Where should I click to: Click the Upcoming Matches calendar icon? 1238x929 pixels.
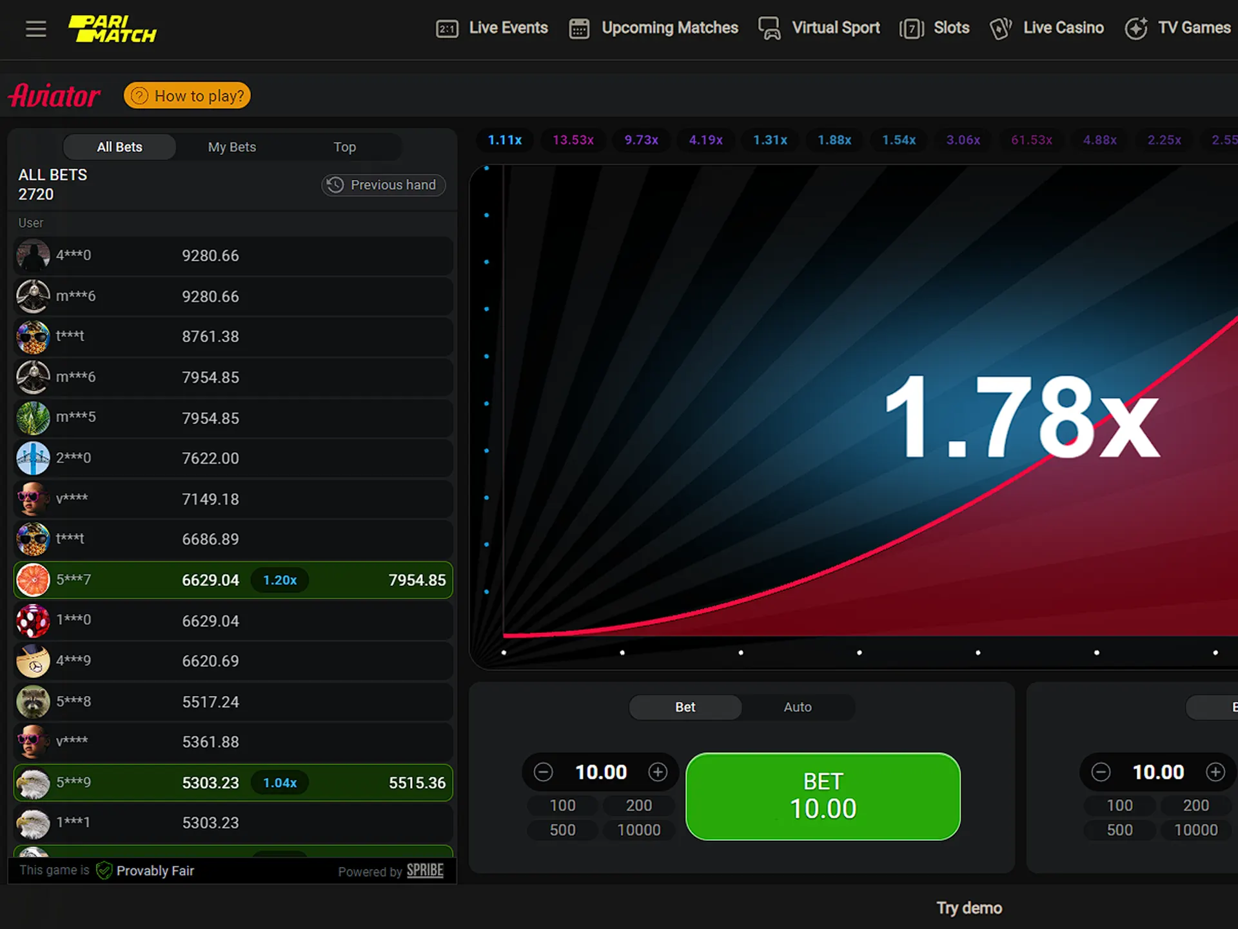coord(579,28)
